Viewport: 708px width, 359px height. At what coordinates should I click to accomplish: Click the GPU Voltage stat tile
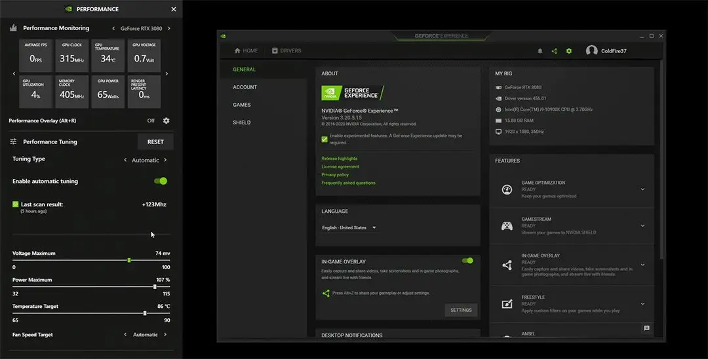pyautogui.click(x=144, y=56)
